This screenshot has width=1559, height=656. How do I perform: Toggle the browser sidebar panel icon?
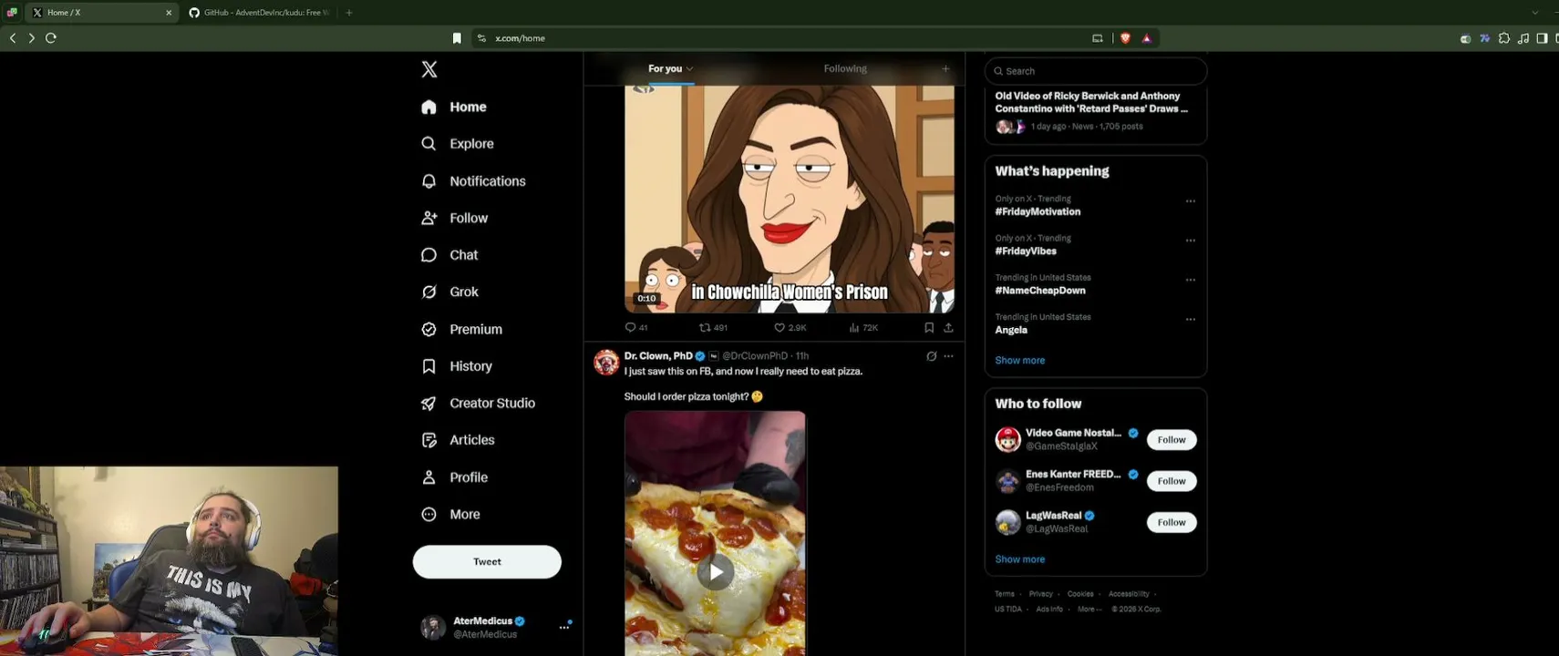[x=1542, y=38]
